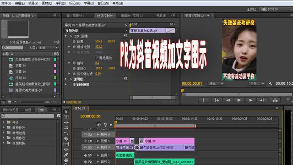Expand the 旋转 property
Viewport: 293px width, 165px height.
coord(69,63)
